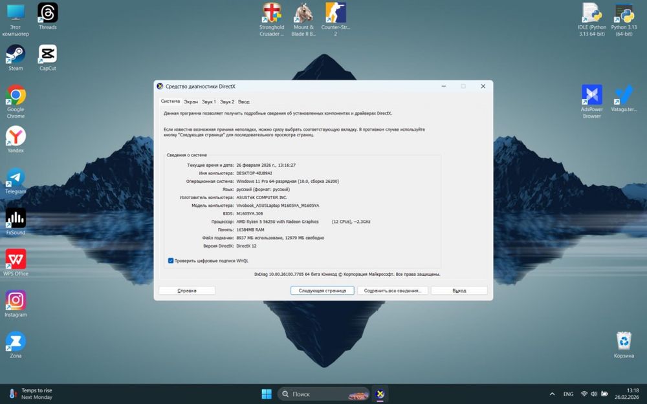Open the FxSound desktop icon
This screenshot has width=647, height=404.
tap(16, 221)
